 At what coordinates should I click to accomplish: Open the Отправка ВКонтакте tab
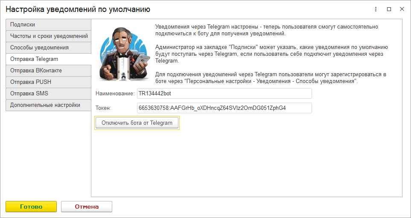[49, 71]
